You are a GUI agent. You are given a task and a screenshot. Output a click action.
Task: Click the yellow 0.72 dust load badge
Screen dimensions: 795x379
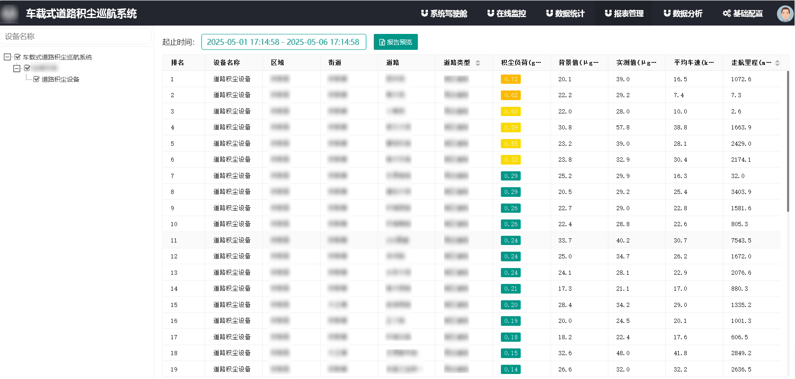tap(510, 79)
